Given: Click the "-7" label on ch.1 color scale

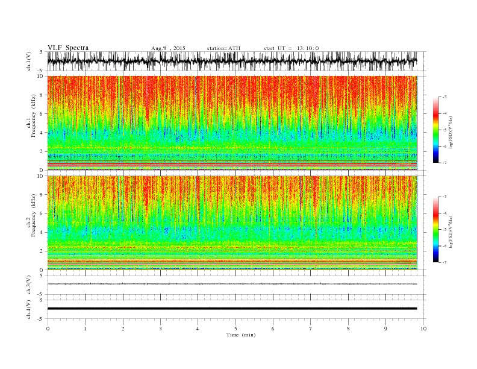Looking at the screenshot, I should click(444, 163).
